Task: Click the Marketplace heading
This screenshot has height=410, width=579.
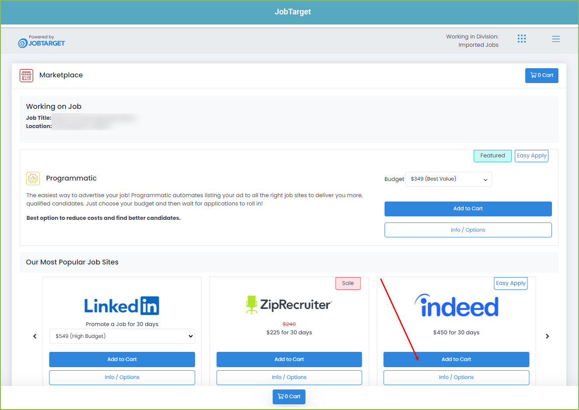Action: tap(61, 75)
